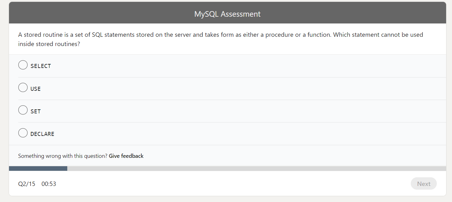Select the SELECT answer radio button

point(23,65)
